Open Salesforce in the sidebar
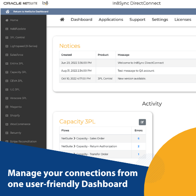Image resolution: width=196 pixels, height=196 pixels. (16, 55)
